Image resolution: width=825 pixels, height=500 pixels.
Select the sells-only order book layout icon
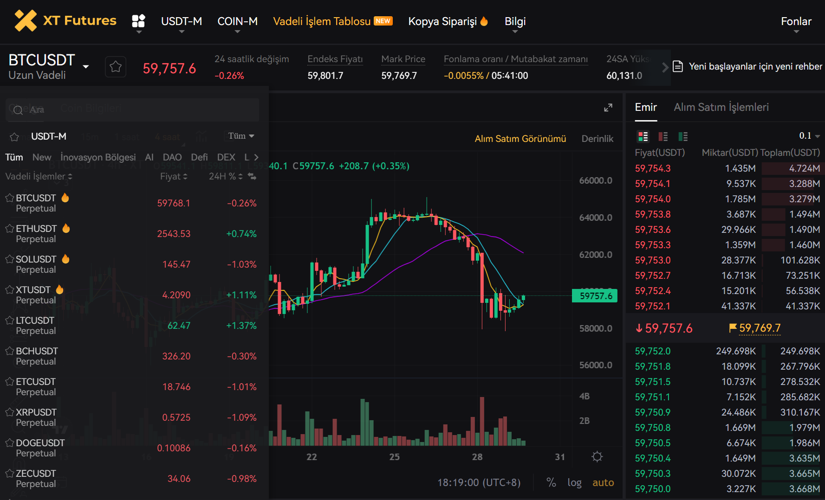click(663, 136)
